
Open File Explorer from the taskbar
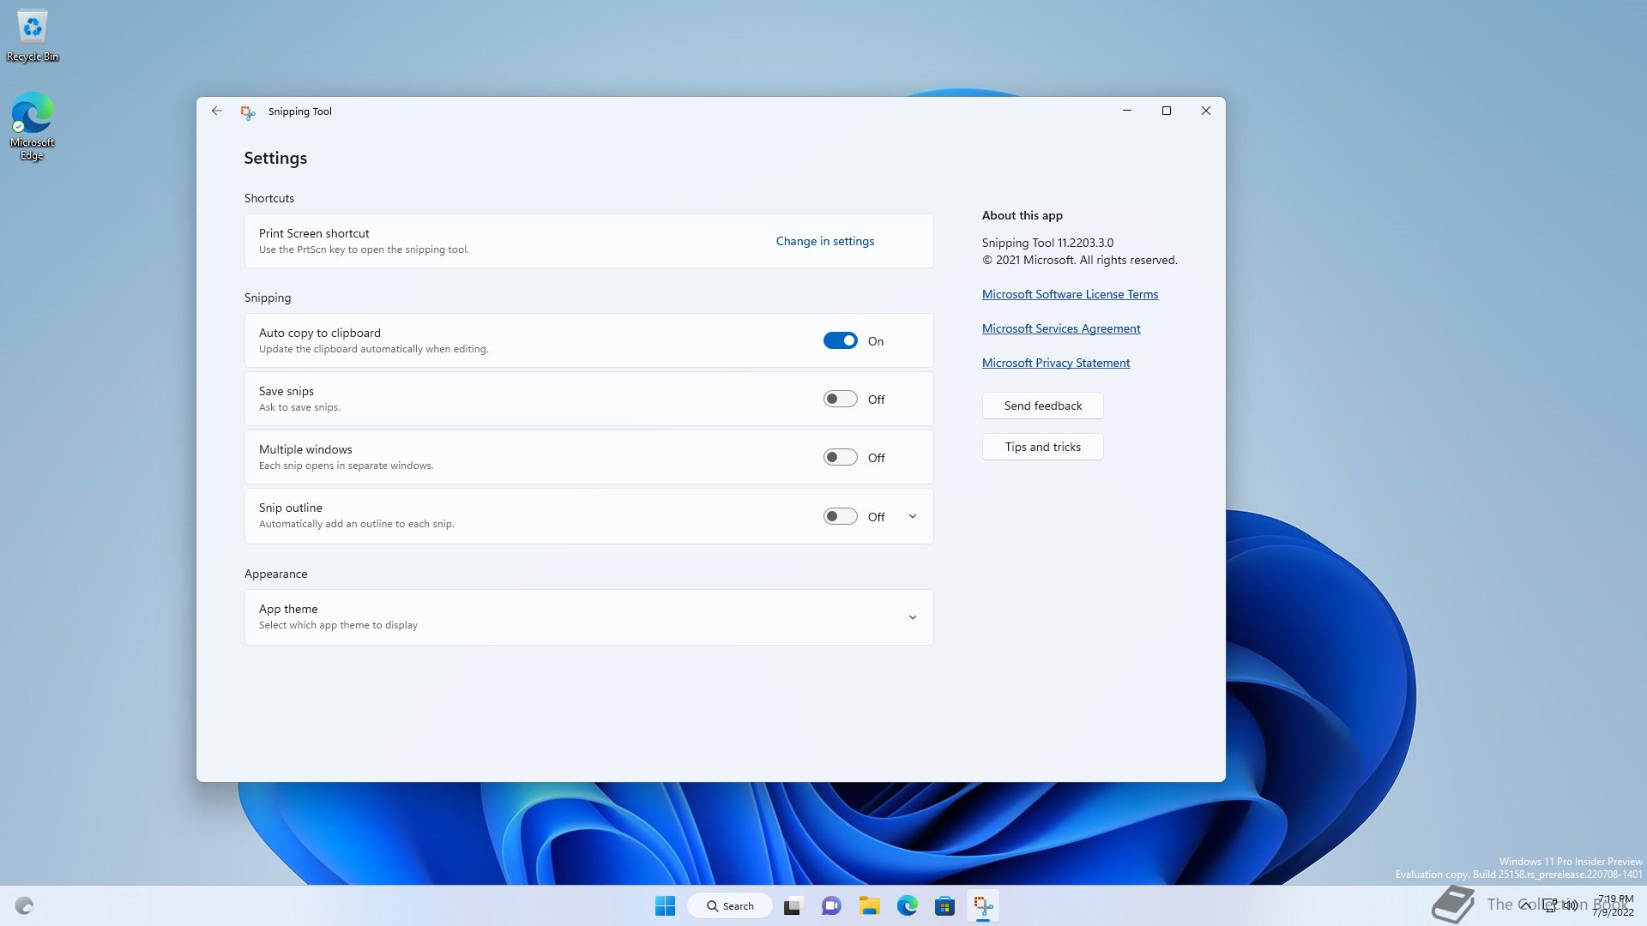(x=870, y=905)
